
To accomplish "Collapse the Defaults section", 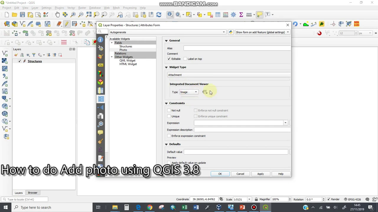I will (x=166, y=144).
